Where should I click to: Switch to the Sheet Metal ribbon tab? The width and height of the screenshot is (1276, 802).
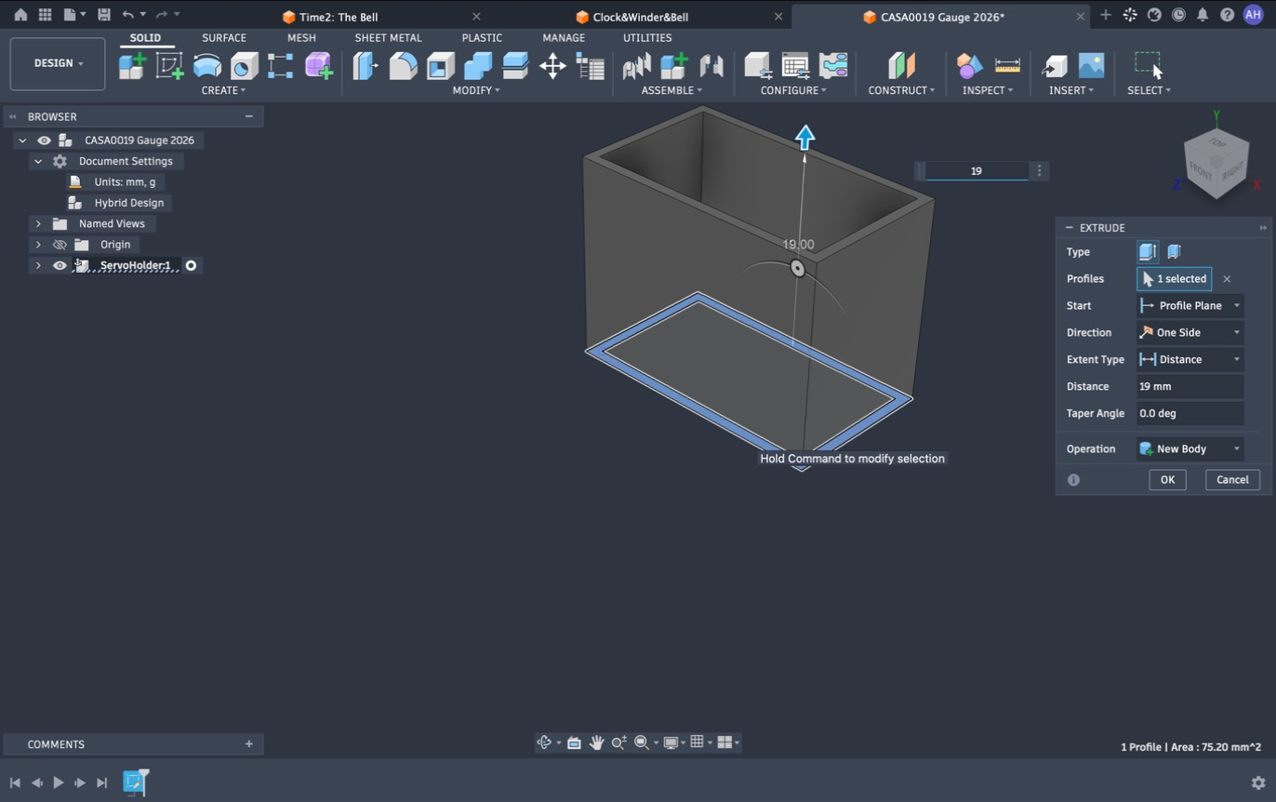click(388, 38)
